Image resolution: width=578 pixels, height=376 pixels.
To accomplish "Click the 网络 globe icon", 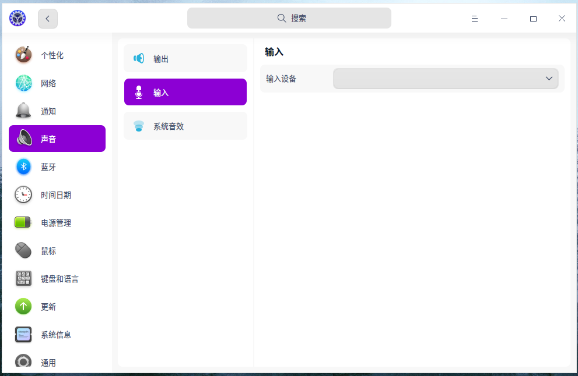I will pos(23,83).
